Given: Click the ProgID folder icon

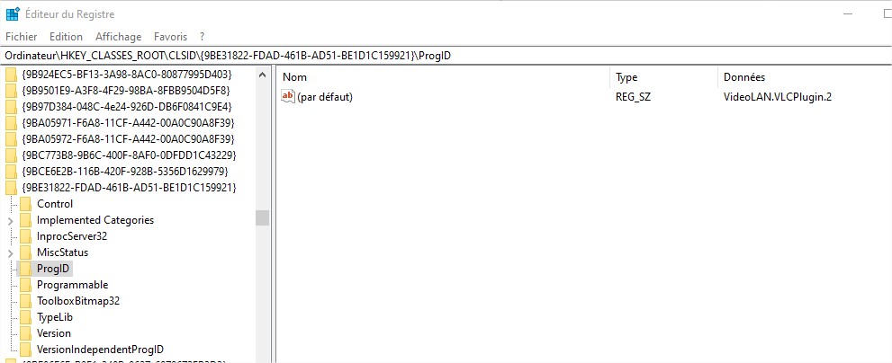Looking at the screenshot, I should point(25,268).
